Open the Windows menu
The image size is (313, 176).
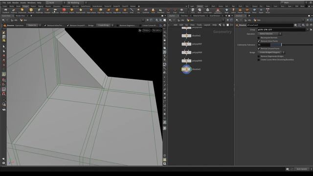[31, 3]
